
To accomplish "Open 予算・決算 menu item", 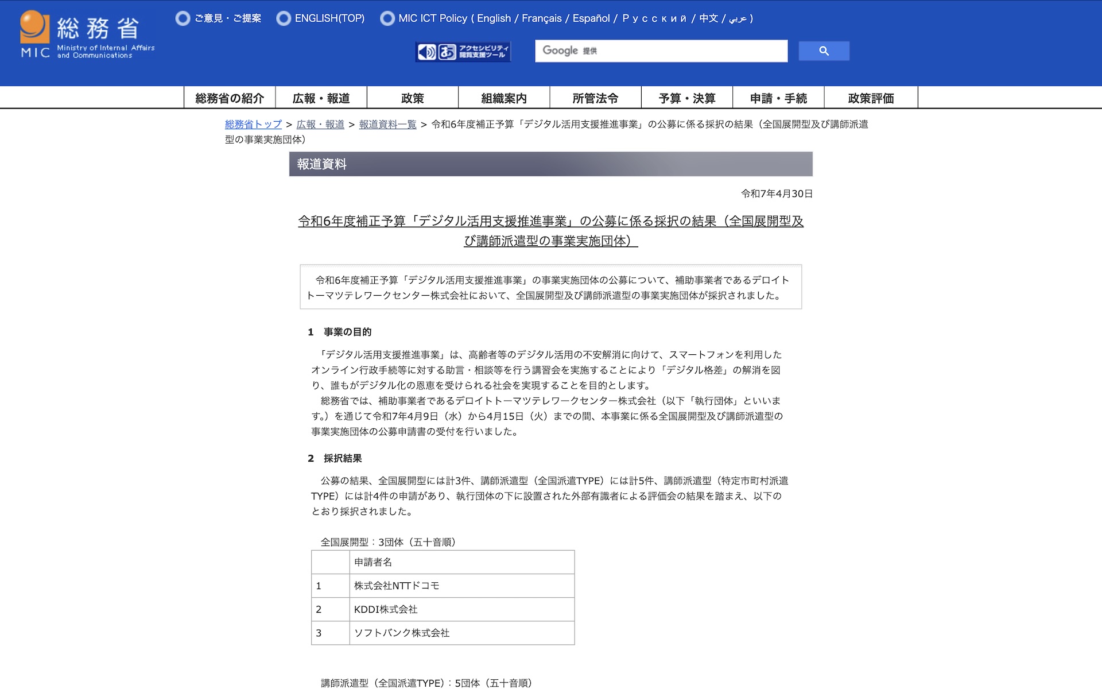I will pos(686,98).
